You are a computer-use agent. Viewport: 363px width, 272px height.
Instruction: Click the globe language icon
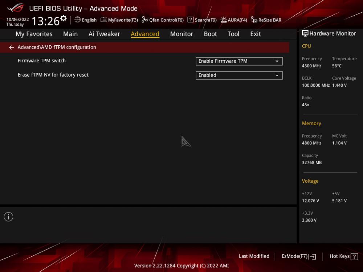pos(78,20)
